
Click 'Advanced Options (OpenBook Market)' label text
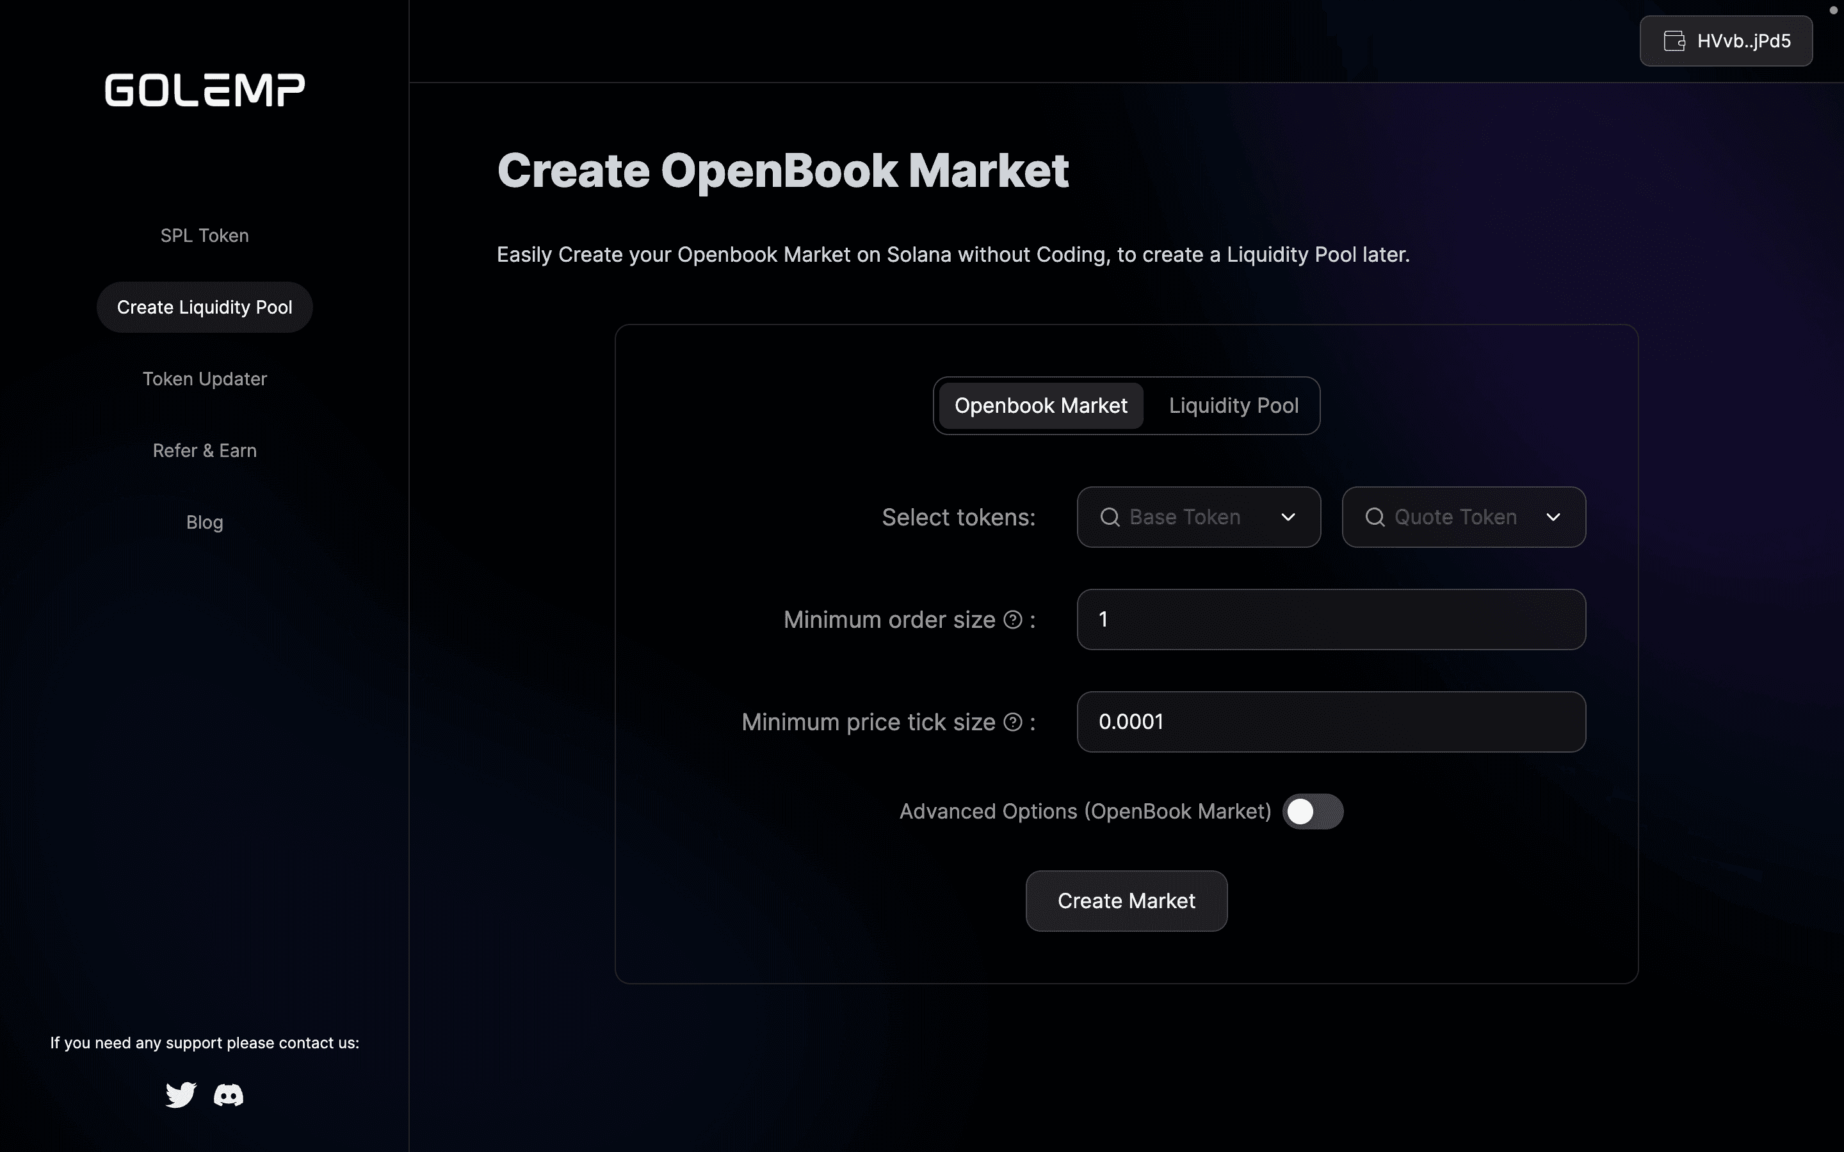point(1085,812)
